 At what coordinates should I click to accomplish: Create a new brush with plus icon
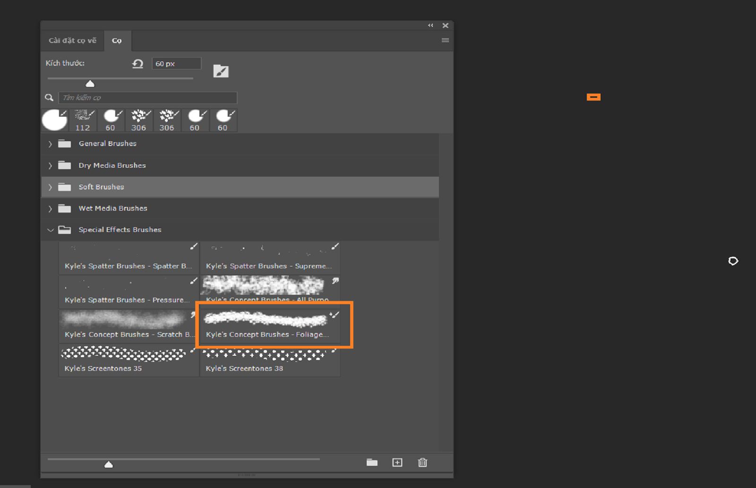coord(397,462)
